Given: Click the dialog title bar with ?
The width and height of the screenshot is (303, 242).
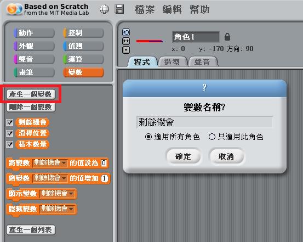Looking at the screenshot, I should (x=204, y=88).
